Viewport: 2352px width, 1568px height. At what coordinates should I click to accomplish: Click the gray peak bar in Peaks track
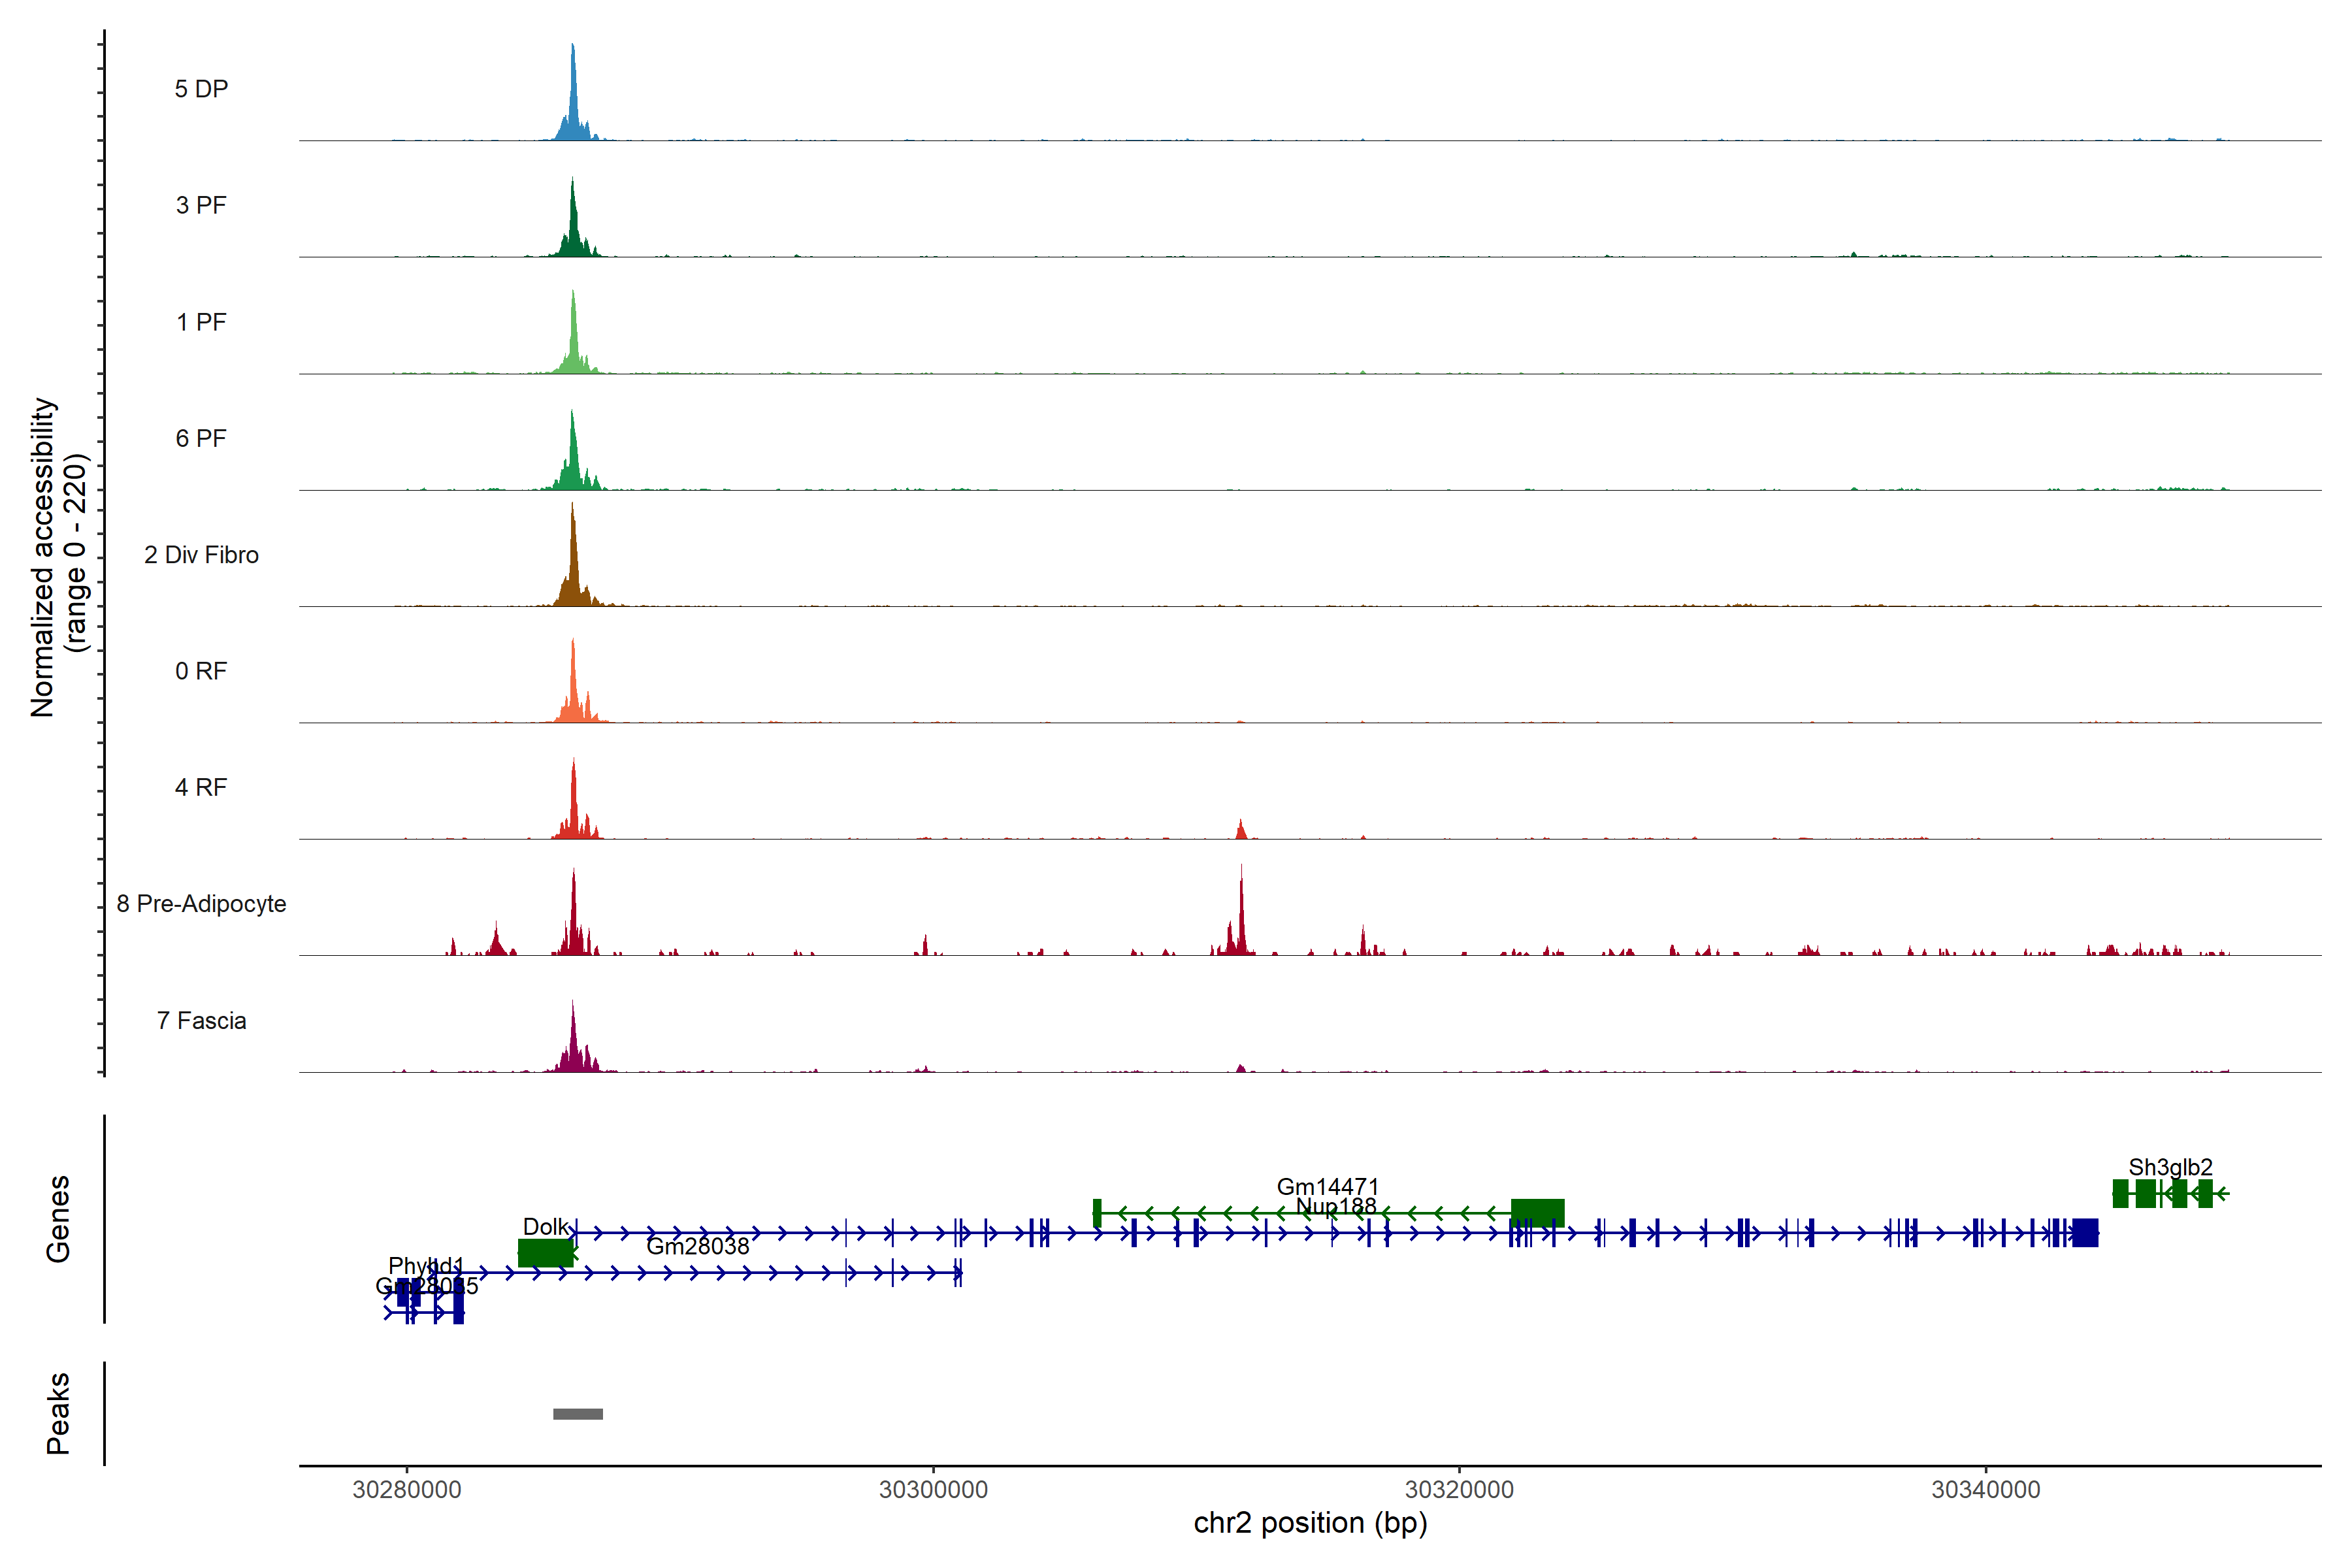click(x=578, y=1414)
